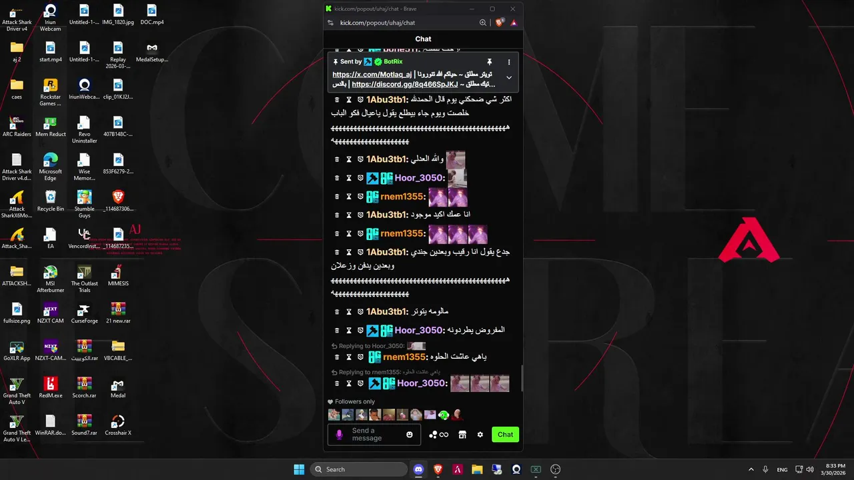Open Discord from the taskbar
This screenshot has width=854, height=480.
(x=418, y=469)
